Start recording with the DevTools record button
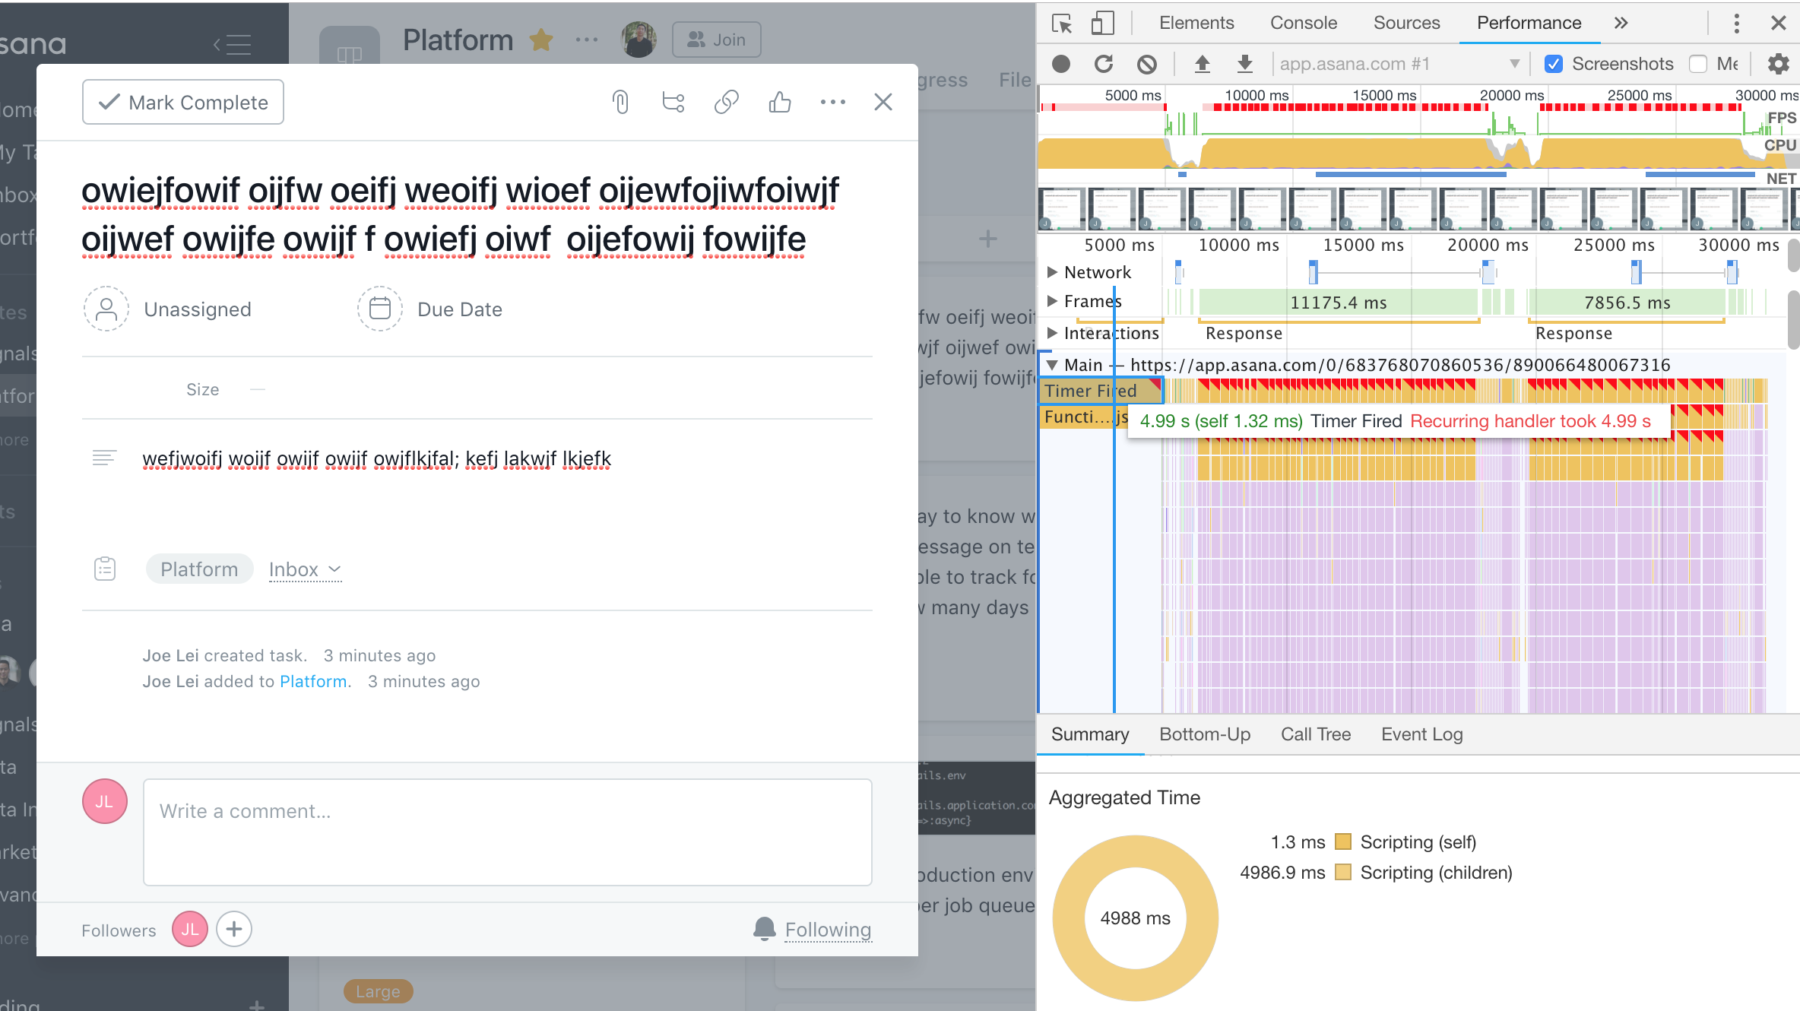The width and height of the screenshot is (1800, 1011). 1061,64
